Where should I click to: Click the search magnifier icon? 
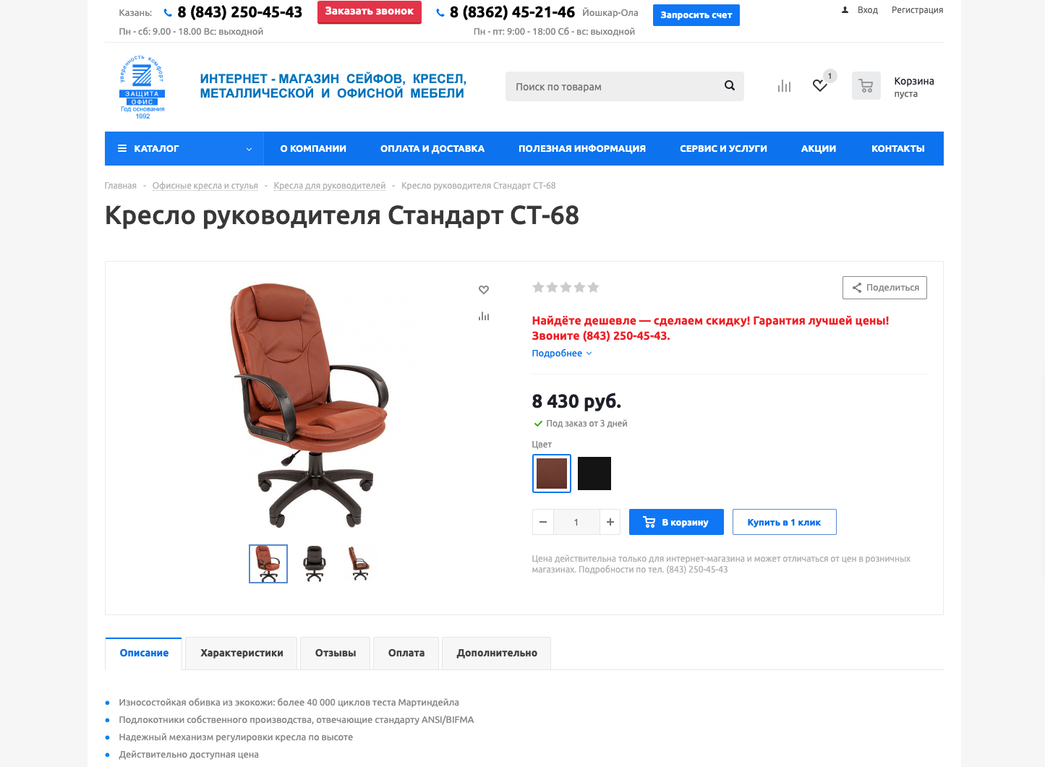730,85
